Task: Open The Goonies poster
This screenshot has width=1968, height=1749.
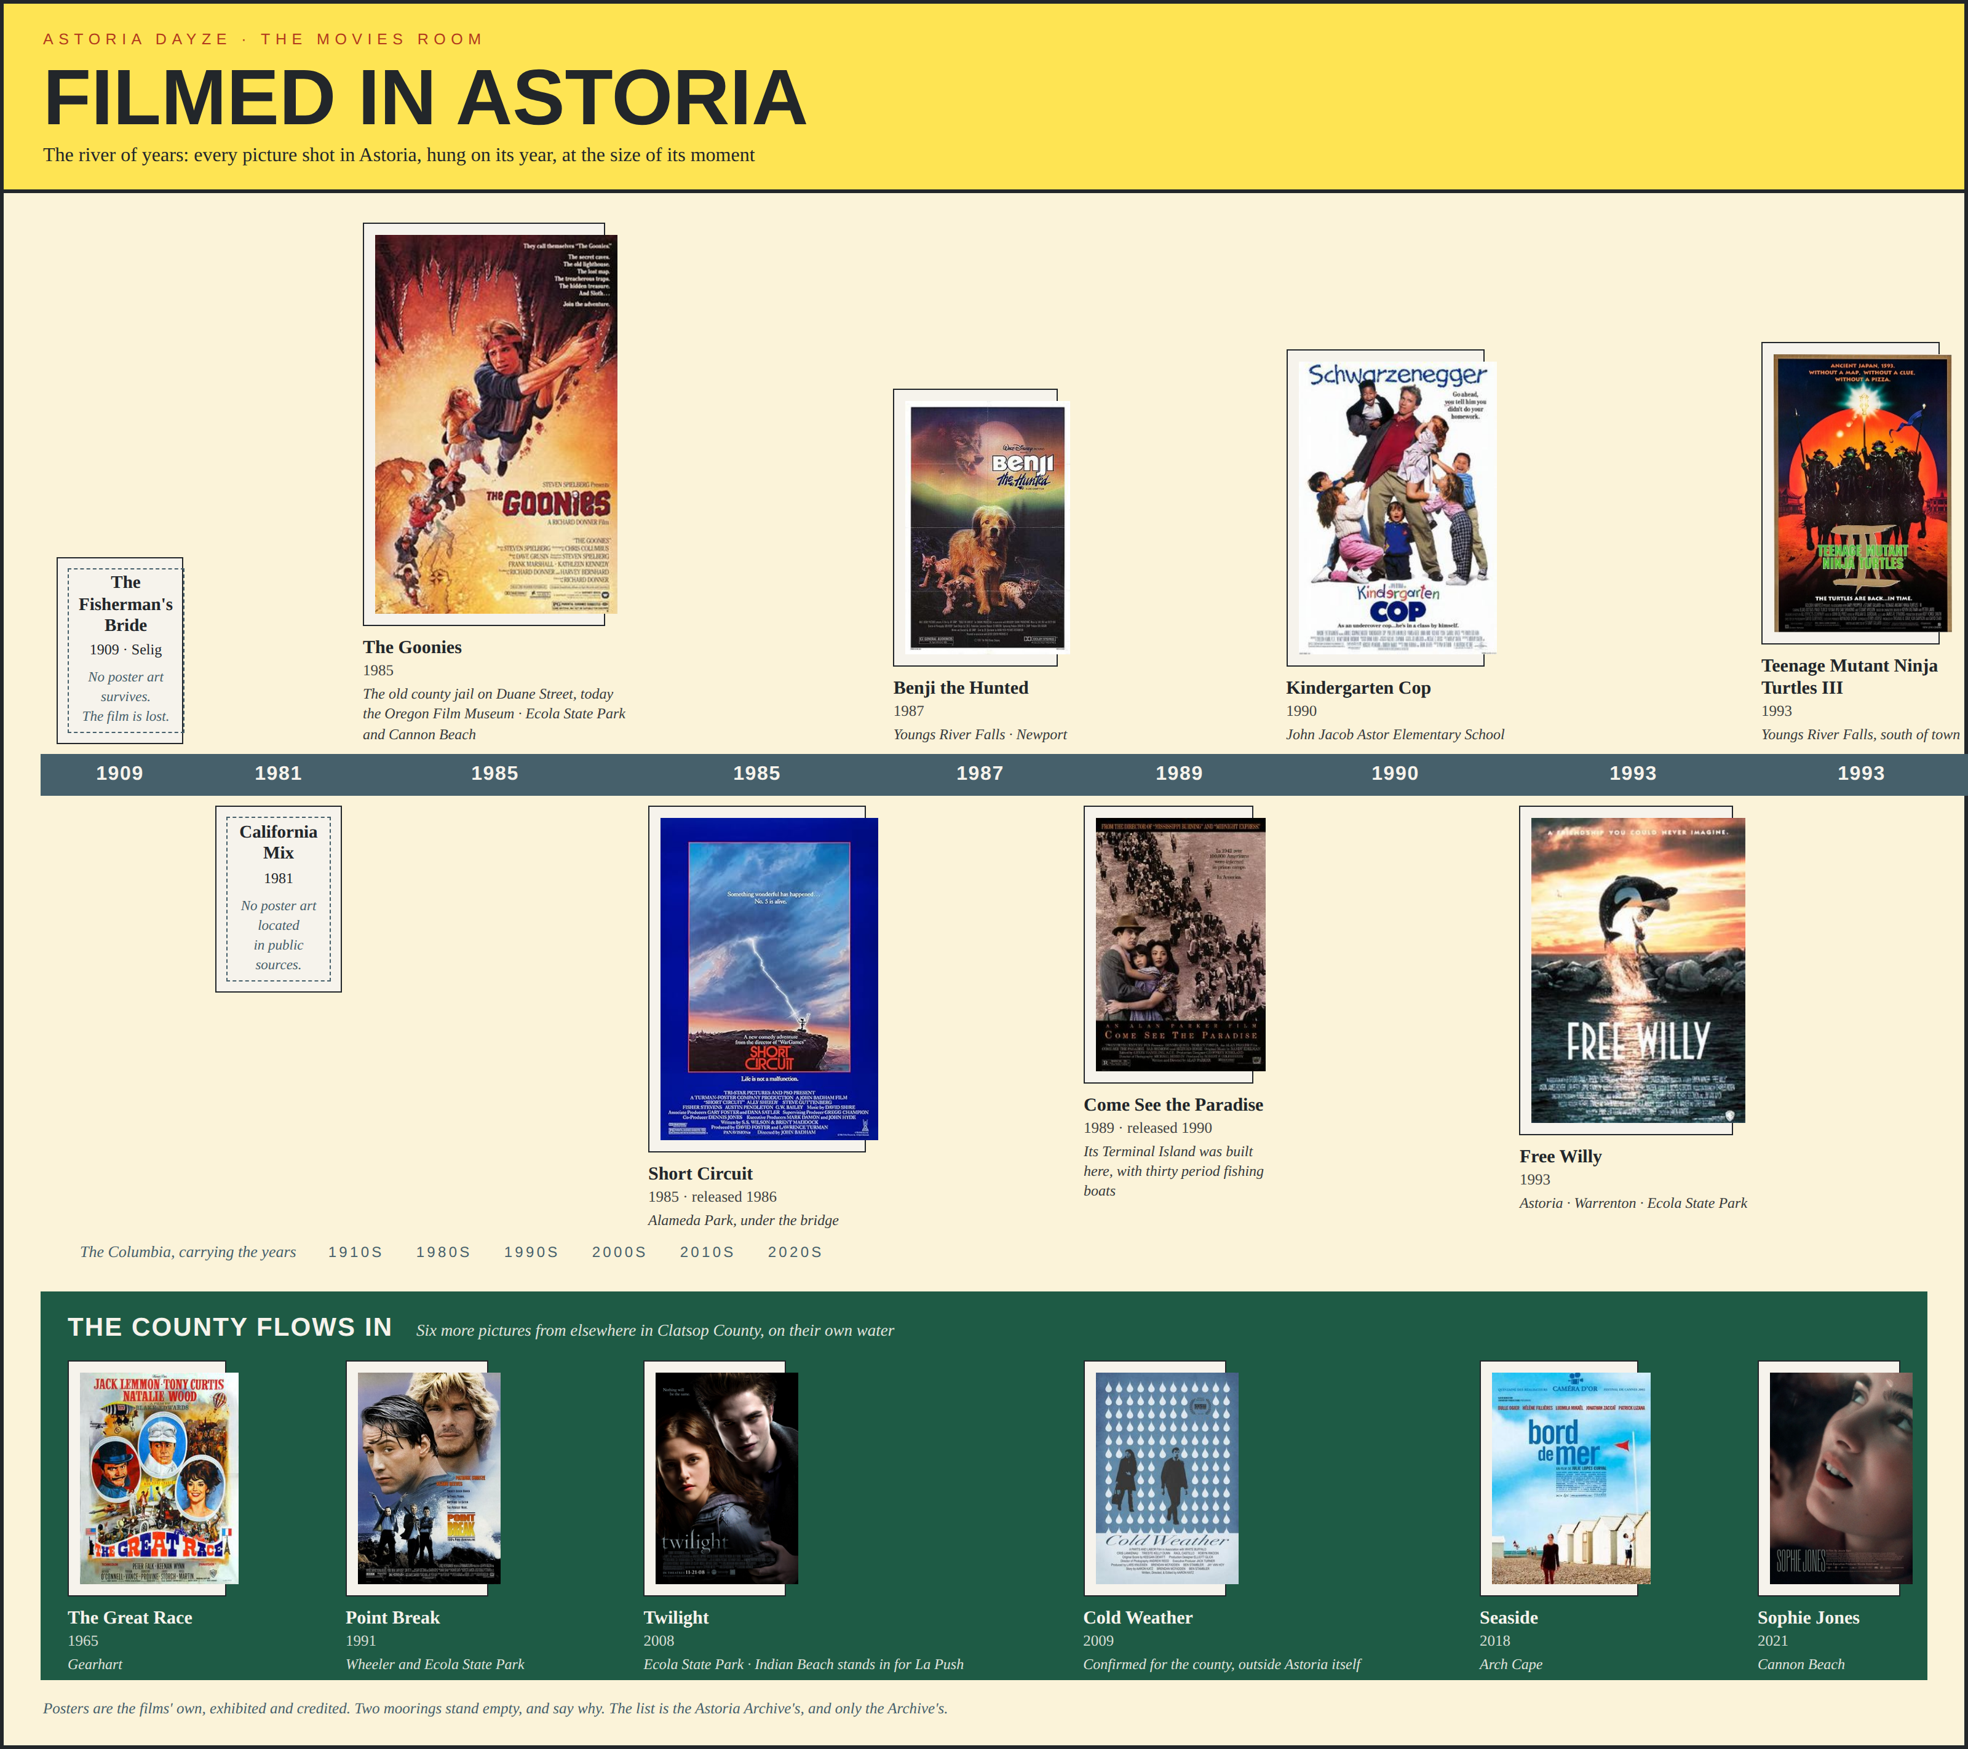Action: tap(495, 424)
